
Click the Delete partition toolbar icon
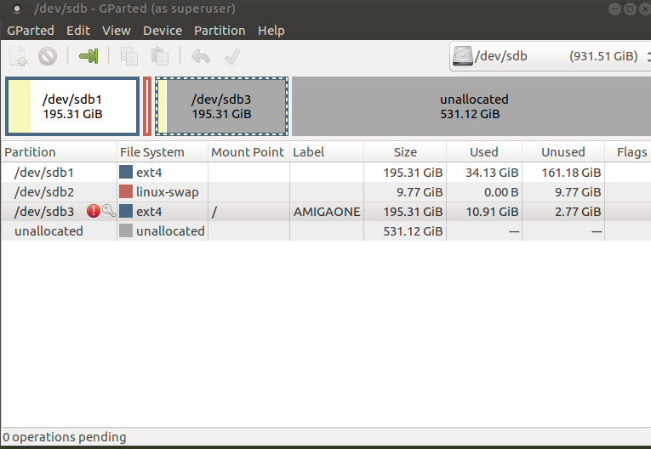click(48, 56)
